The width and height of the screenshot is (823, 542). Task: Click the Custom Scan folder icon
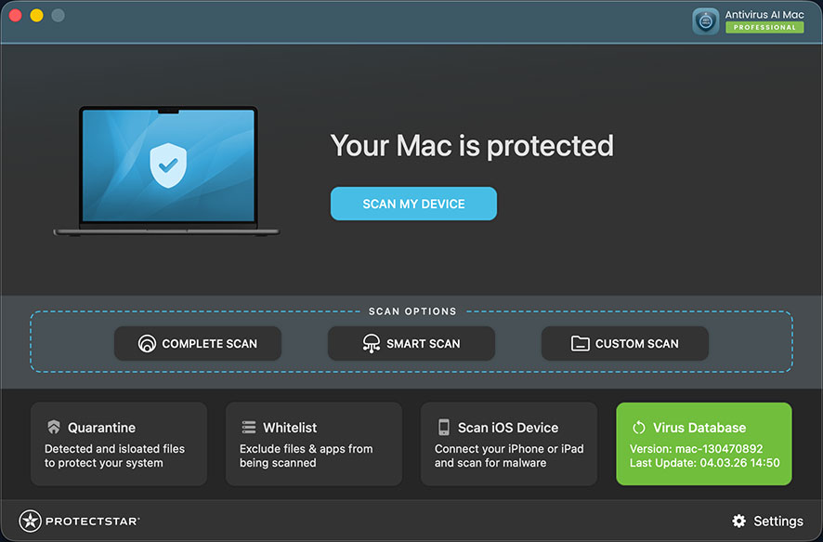tap(581, 344)
